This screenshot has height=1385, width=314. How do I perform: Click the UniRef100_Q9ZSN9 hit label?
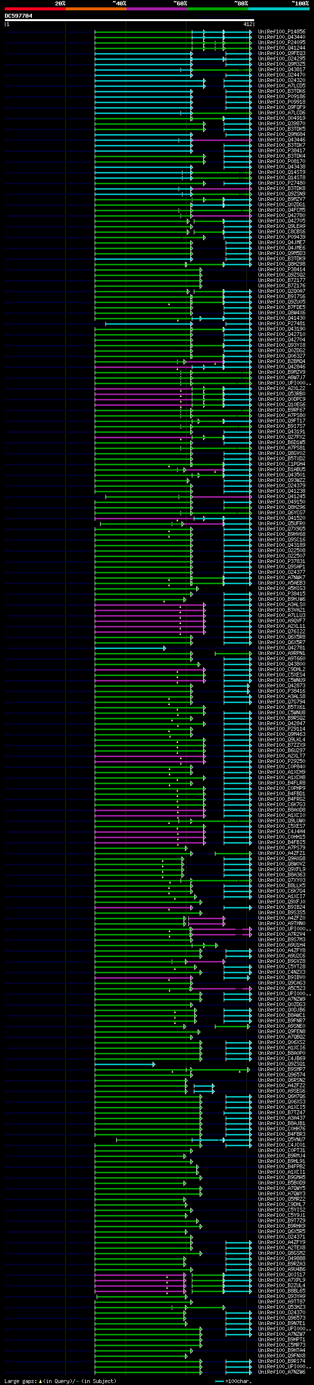coord(282,194)
